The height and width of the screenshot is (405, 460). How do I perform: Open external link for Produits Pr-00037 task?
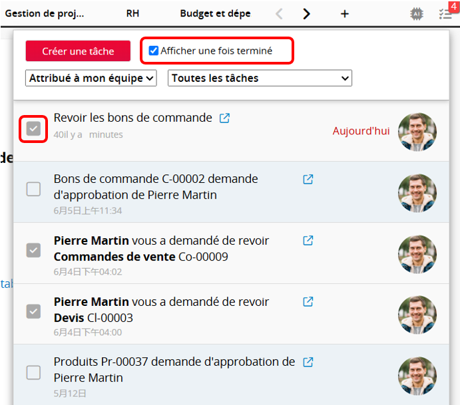(308, 362)
